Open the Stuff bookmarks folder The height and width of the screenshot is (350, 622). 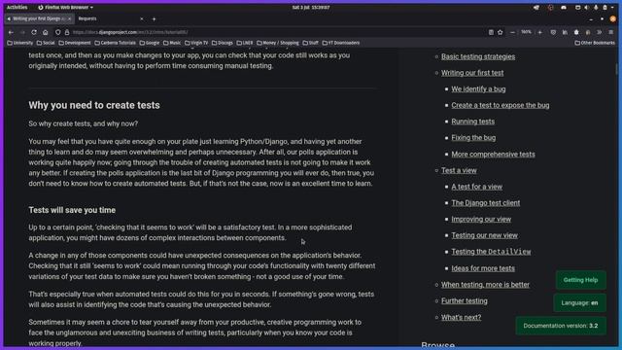click(x=311, y=43)
